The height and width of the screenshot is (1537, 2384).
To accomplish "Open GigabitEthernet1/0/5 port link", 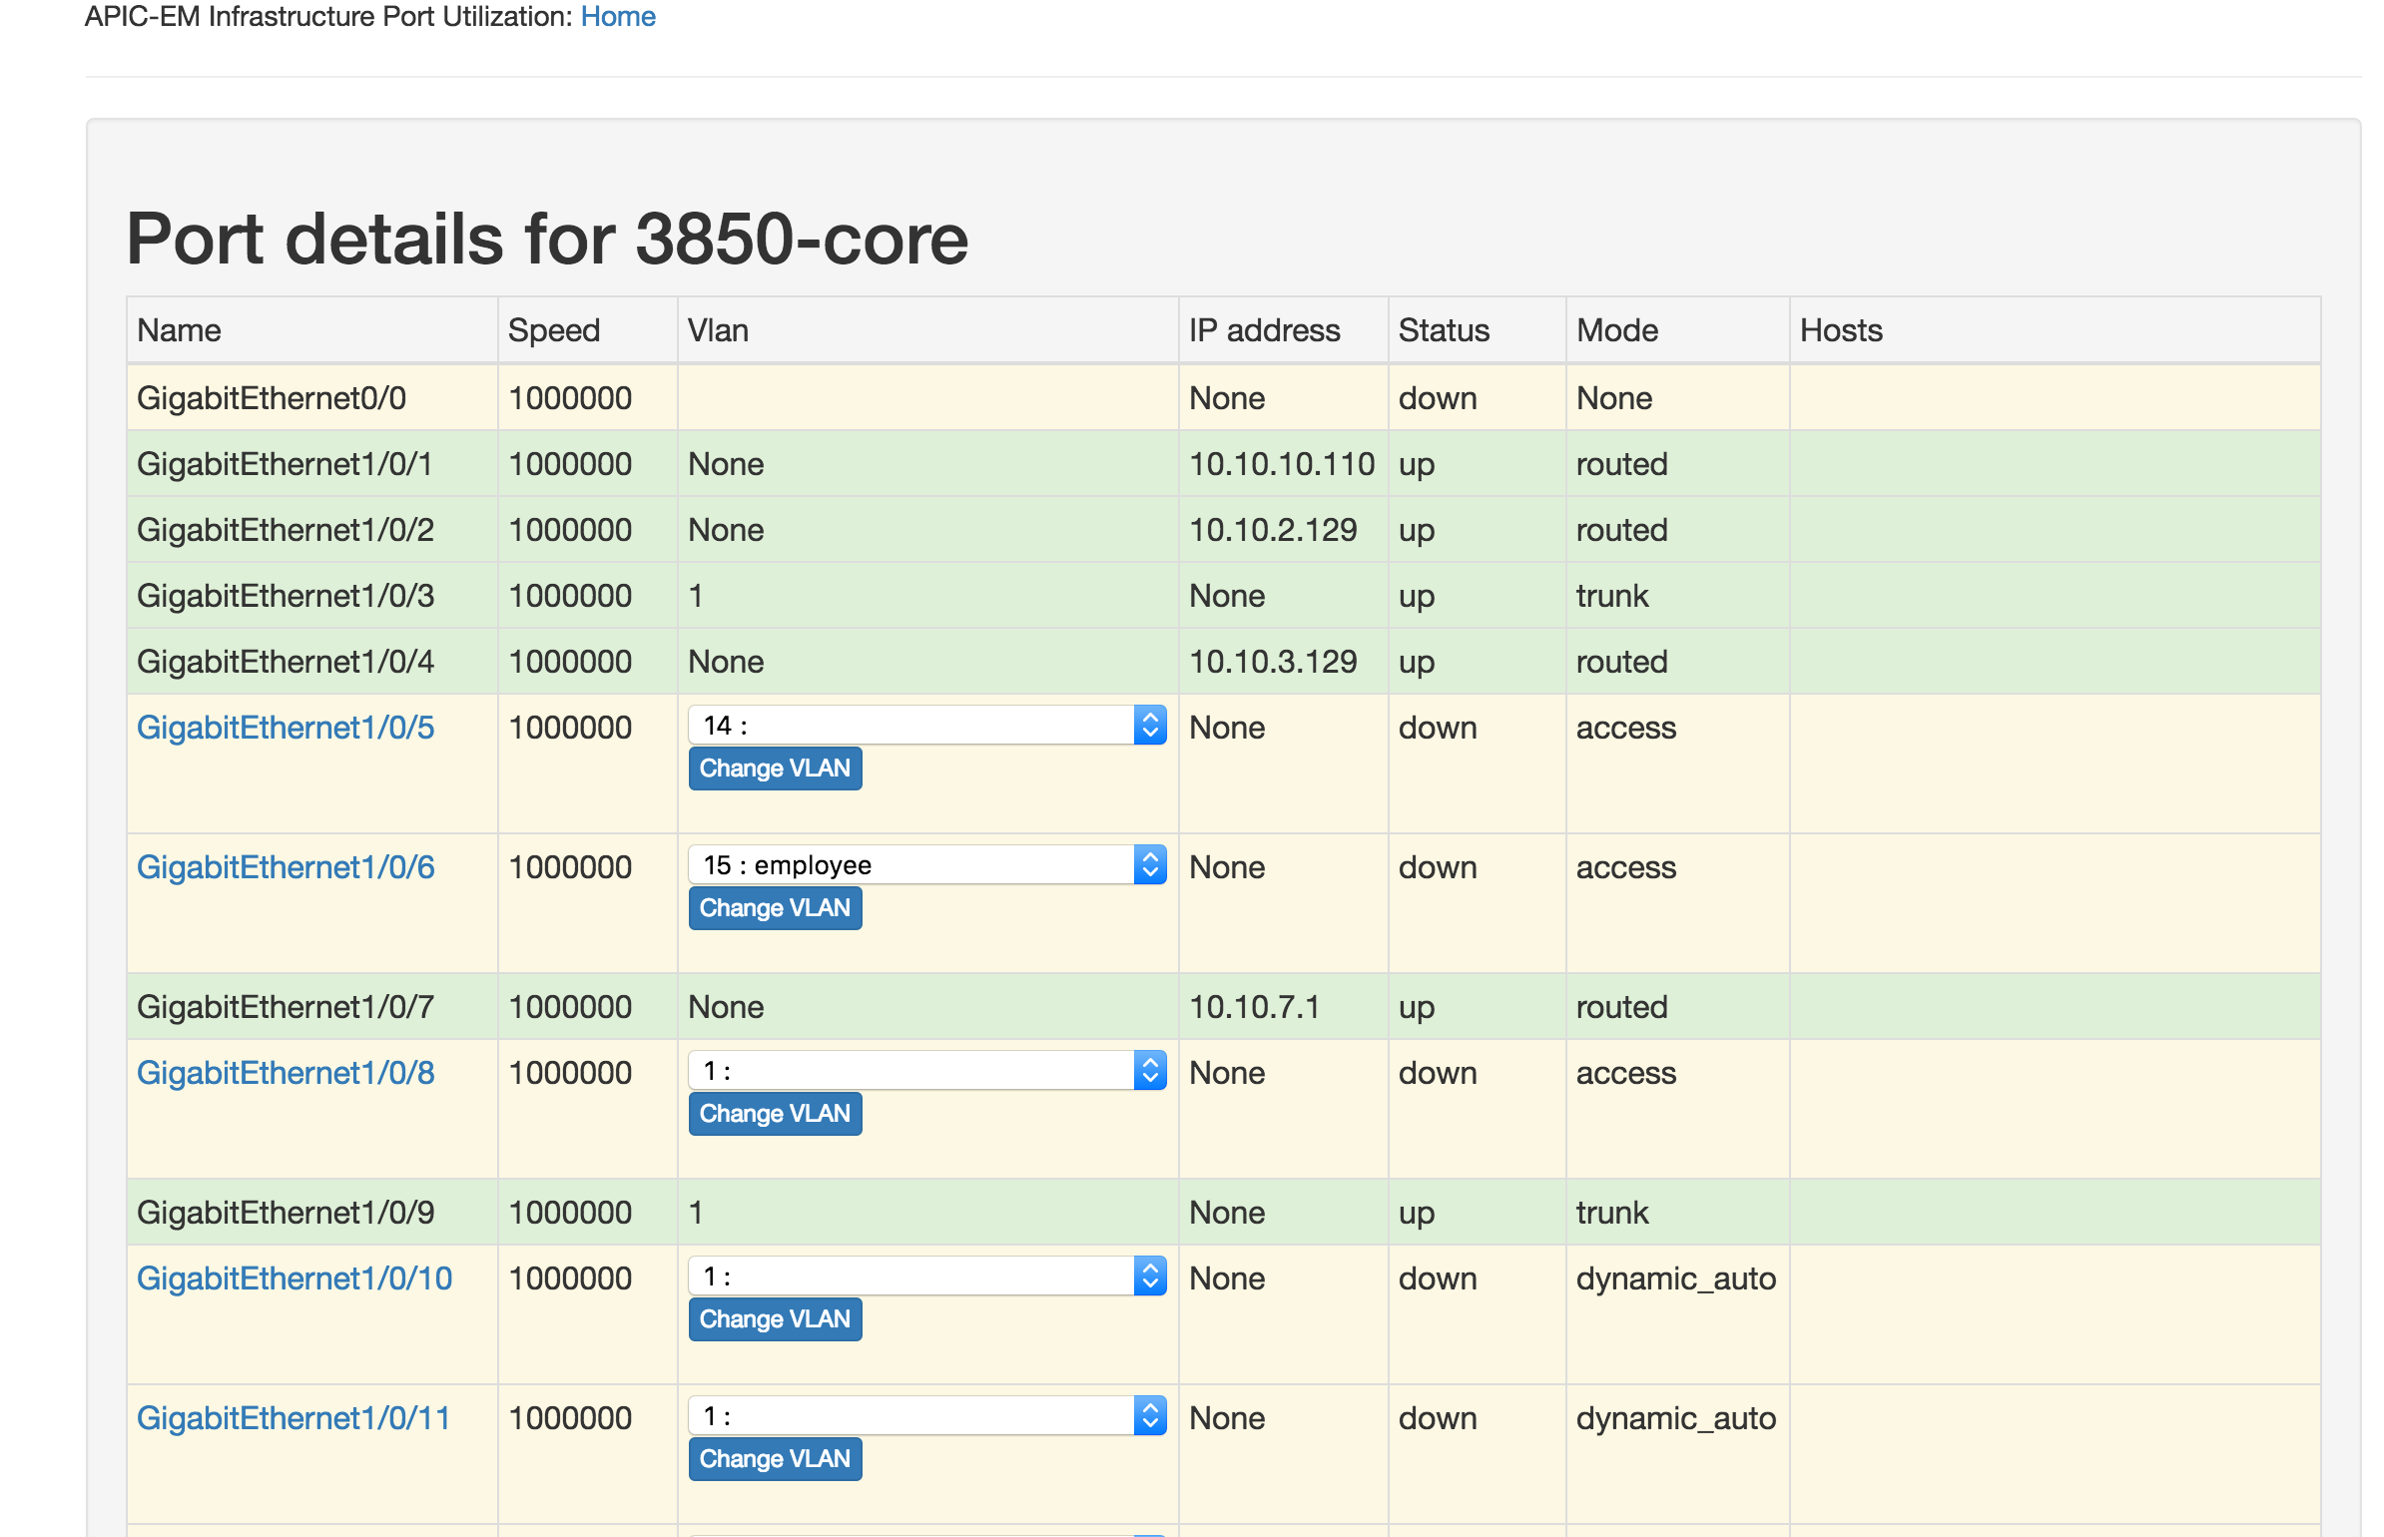I will 286,728.
